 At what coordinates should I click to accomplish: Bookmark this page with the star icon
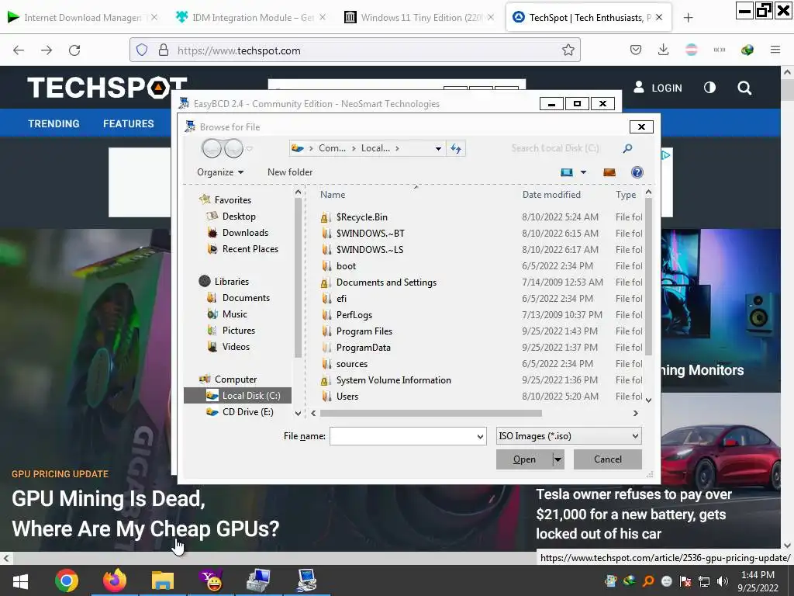click(568, 50)
